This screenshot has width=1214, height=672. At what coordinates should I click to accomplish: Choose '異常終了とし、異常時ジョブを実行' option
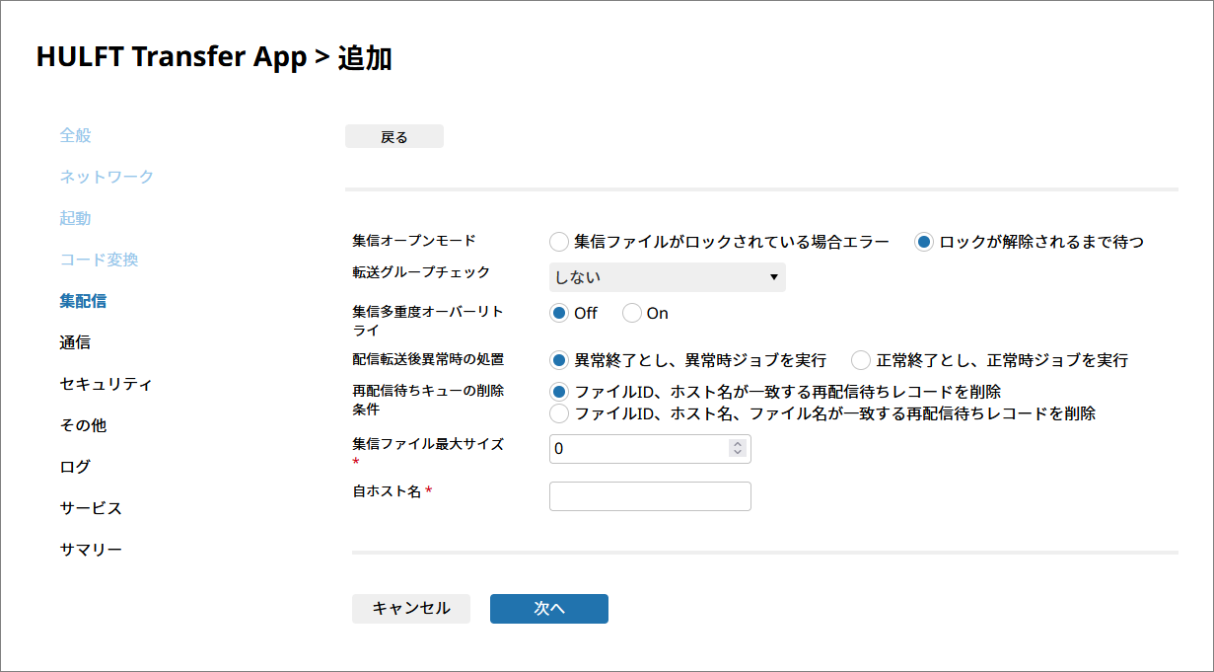tap(559, 360)
